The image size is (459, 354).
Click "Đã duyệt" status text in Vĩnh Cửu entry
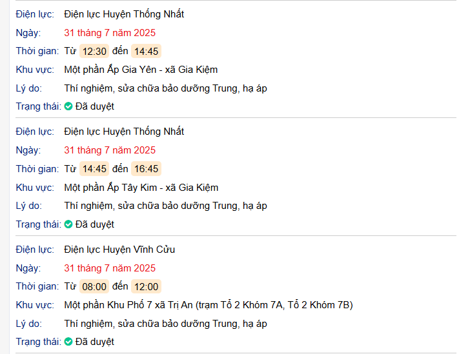click(x=95, y=342)
